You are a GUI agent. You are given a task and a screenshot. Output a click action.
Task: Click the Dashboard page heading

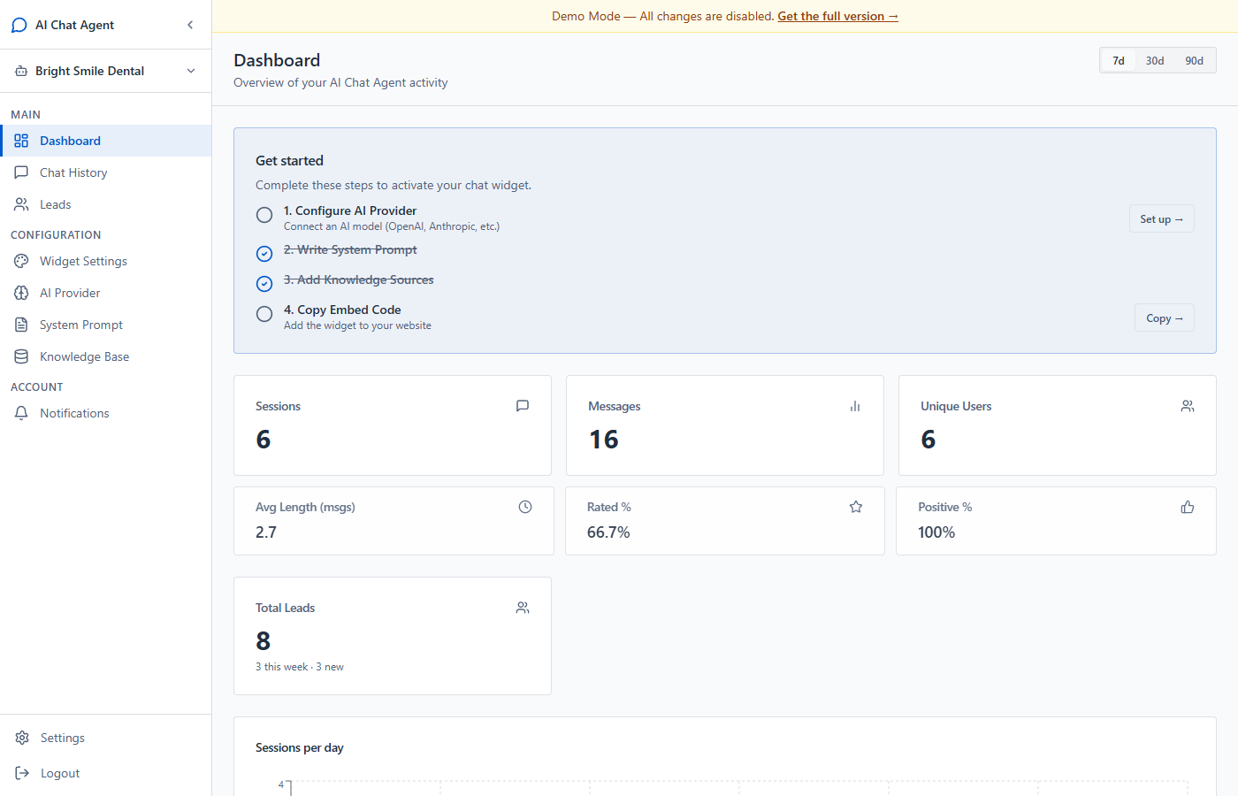[277, 60]
